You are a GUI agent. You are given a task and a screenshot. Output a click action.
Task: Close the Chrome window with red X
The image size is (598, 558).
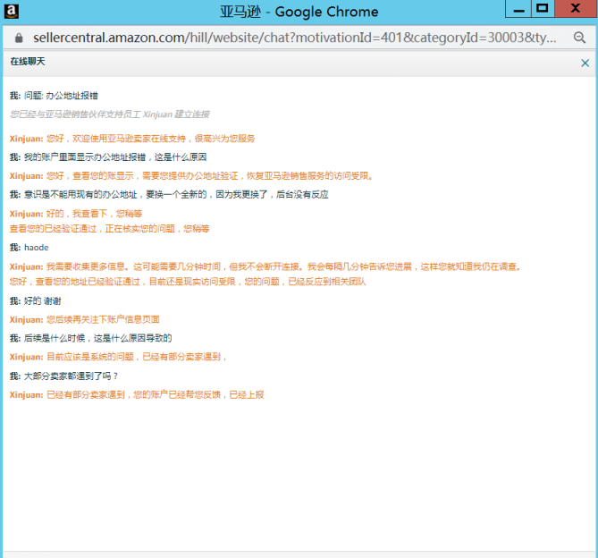pyautogui.click(x=576, y=9)
